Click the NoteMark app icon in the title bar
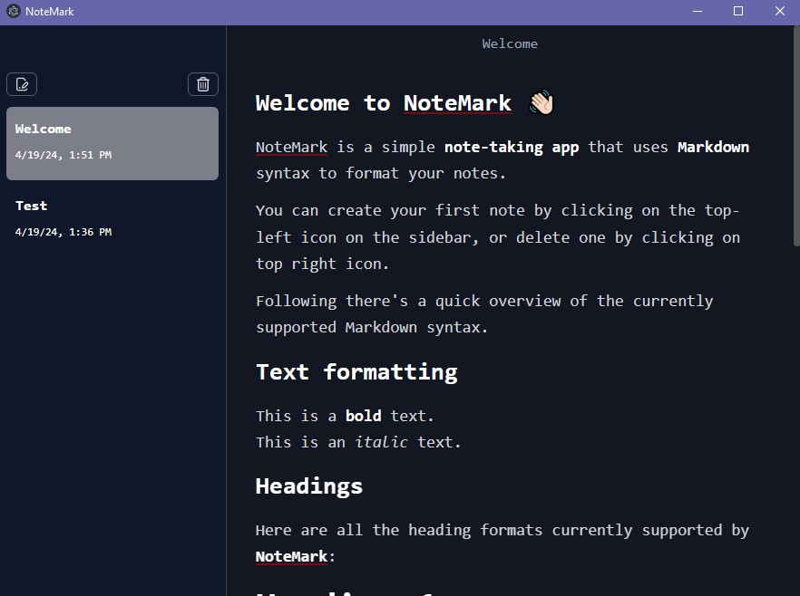This screenshot has width=800, height=596. [13, 12]
